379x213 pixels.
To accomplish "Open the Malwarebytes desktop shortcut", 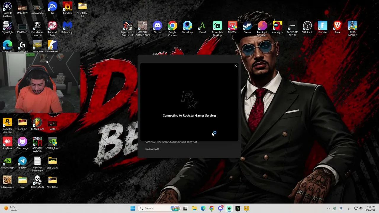I will coord(68,28).
